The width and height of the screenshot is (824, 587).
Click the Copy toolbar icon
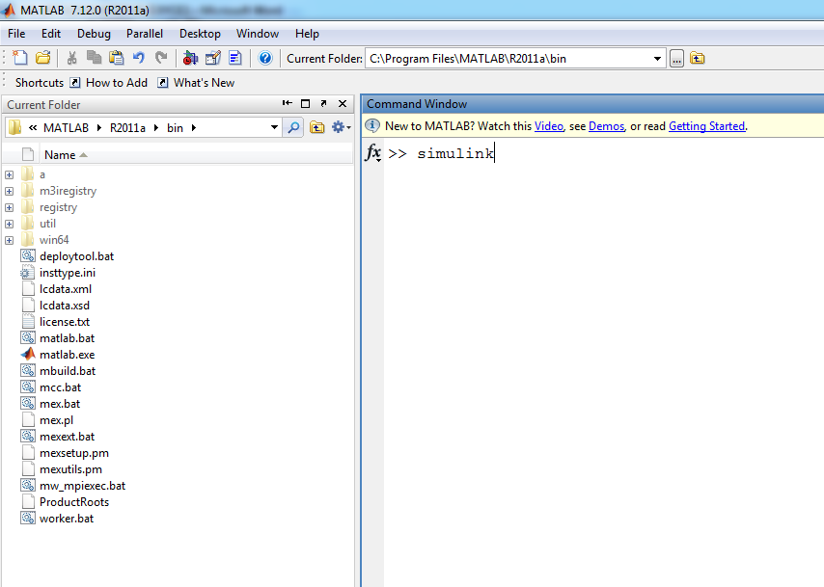pos(94,58)
